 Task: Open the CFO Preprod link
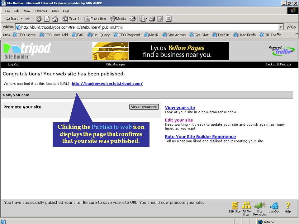(x=127, y=35)
